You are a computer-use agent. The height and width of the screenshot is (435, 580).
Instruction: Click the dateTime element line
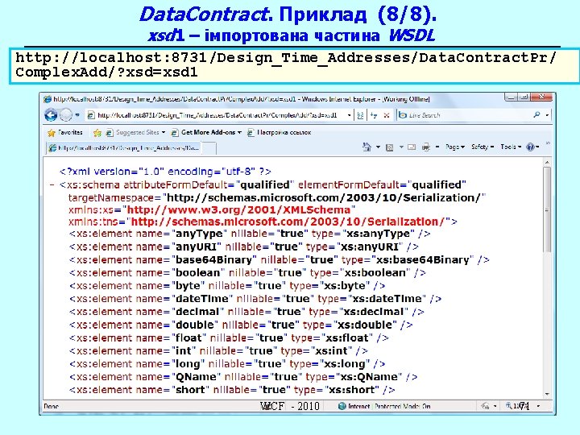[255, 299]
